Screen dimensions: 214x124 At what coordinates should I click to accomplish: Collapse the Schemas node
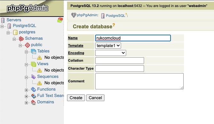click(14, 39)
